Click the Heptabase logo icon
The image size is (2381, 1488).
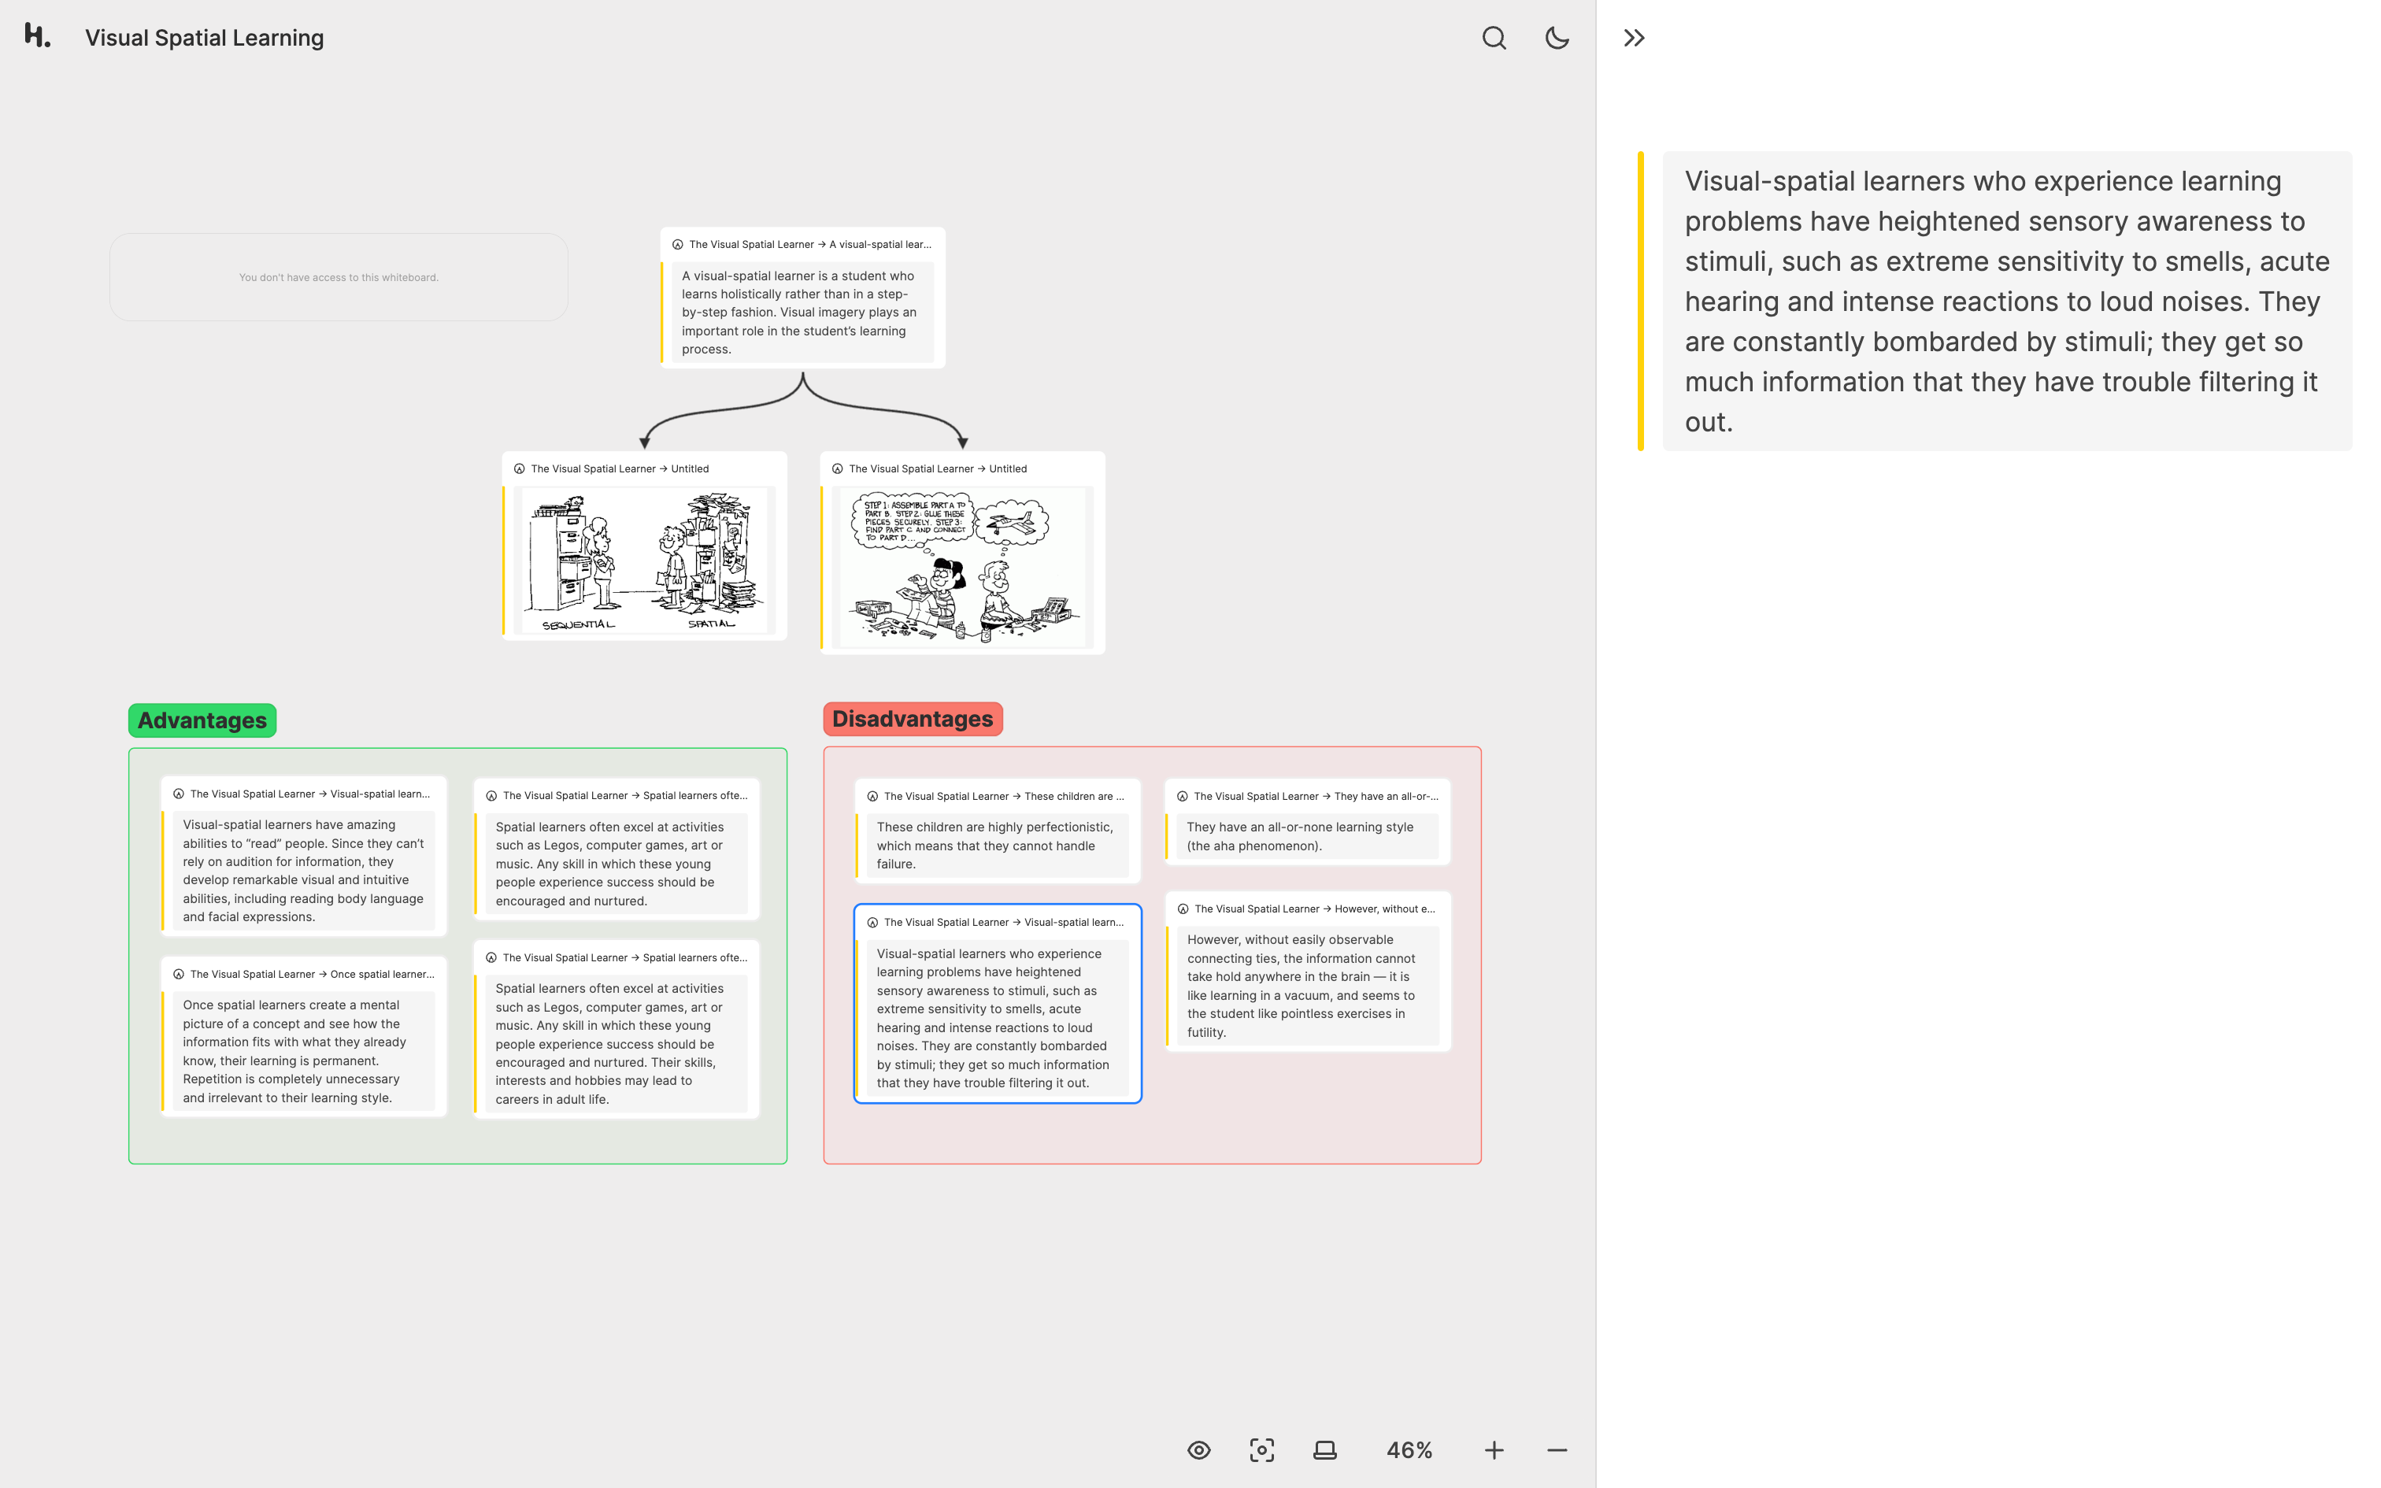pyautogui.click(x=36, y=36)
